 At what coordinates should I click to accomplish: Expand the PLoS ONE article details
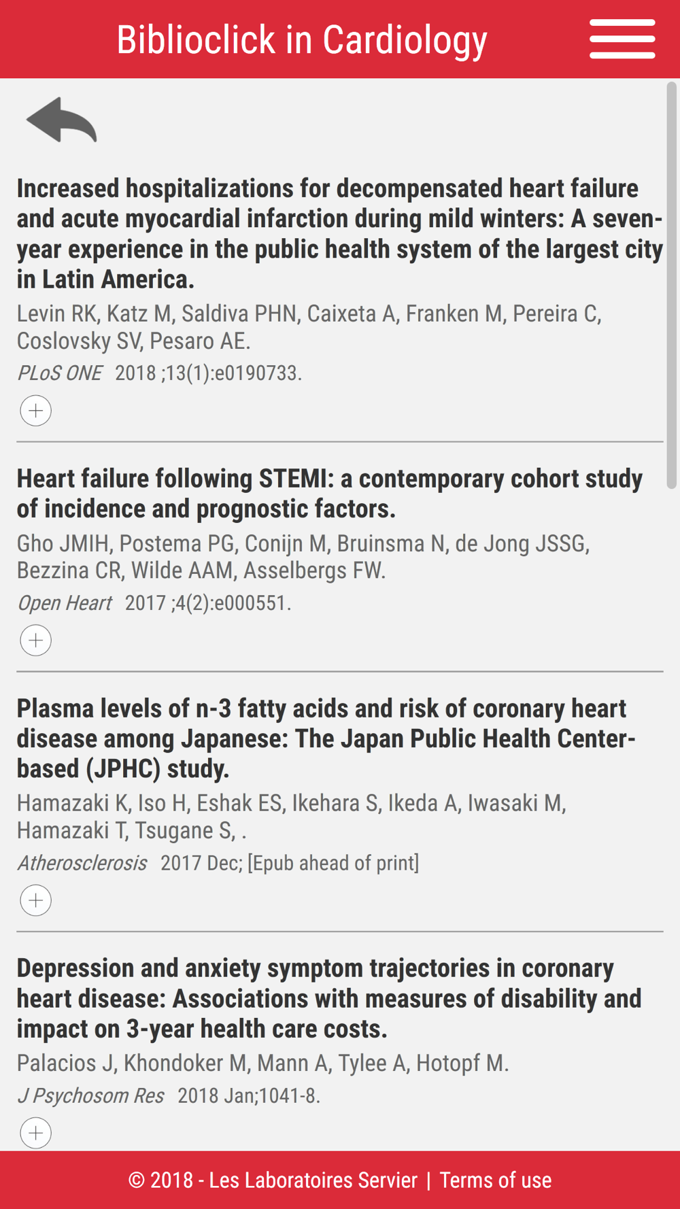point(36,411)
